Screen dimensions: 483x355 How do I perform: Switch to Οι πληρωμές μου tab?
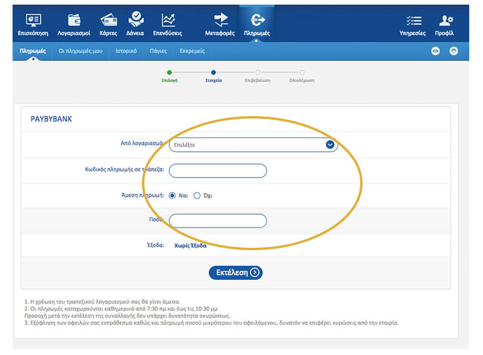tap(80, 51)
